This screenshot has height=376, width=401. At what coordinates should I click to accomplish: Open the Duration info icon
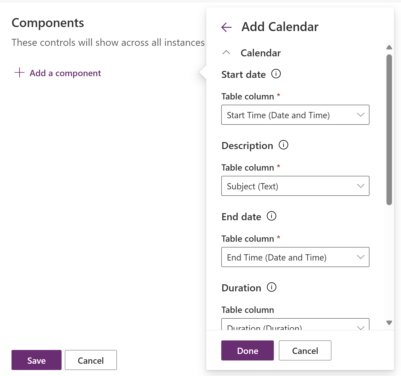pos(271,287)
